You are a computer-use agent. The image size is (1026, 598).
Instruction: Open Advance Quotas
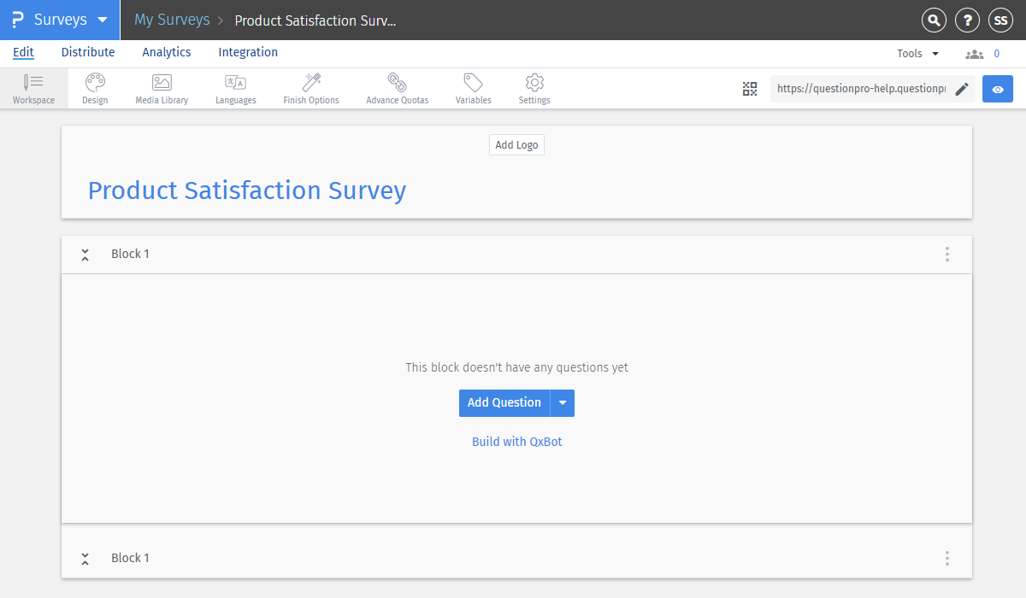coord(397,88)
